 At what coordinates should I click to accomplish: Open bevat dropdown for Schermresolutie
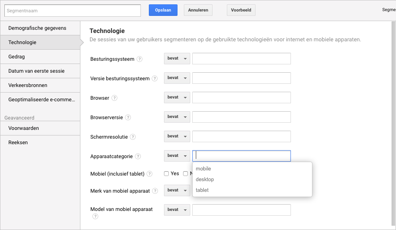177,136
